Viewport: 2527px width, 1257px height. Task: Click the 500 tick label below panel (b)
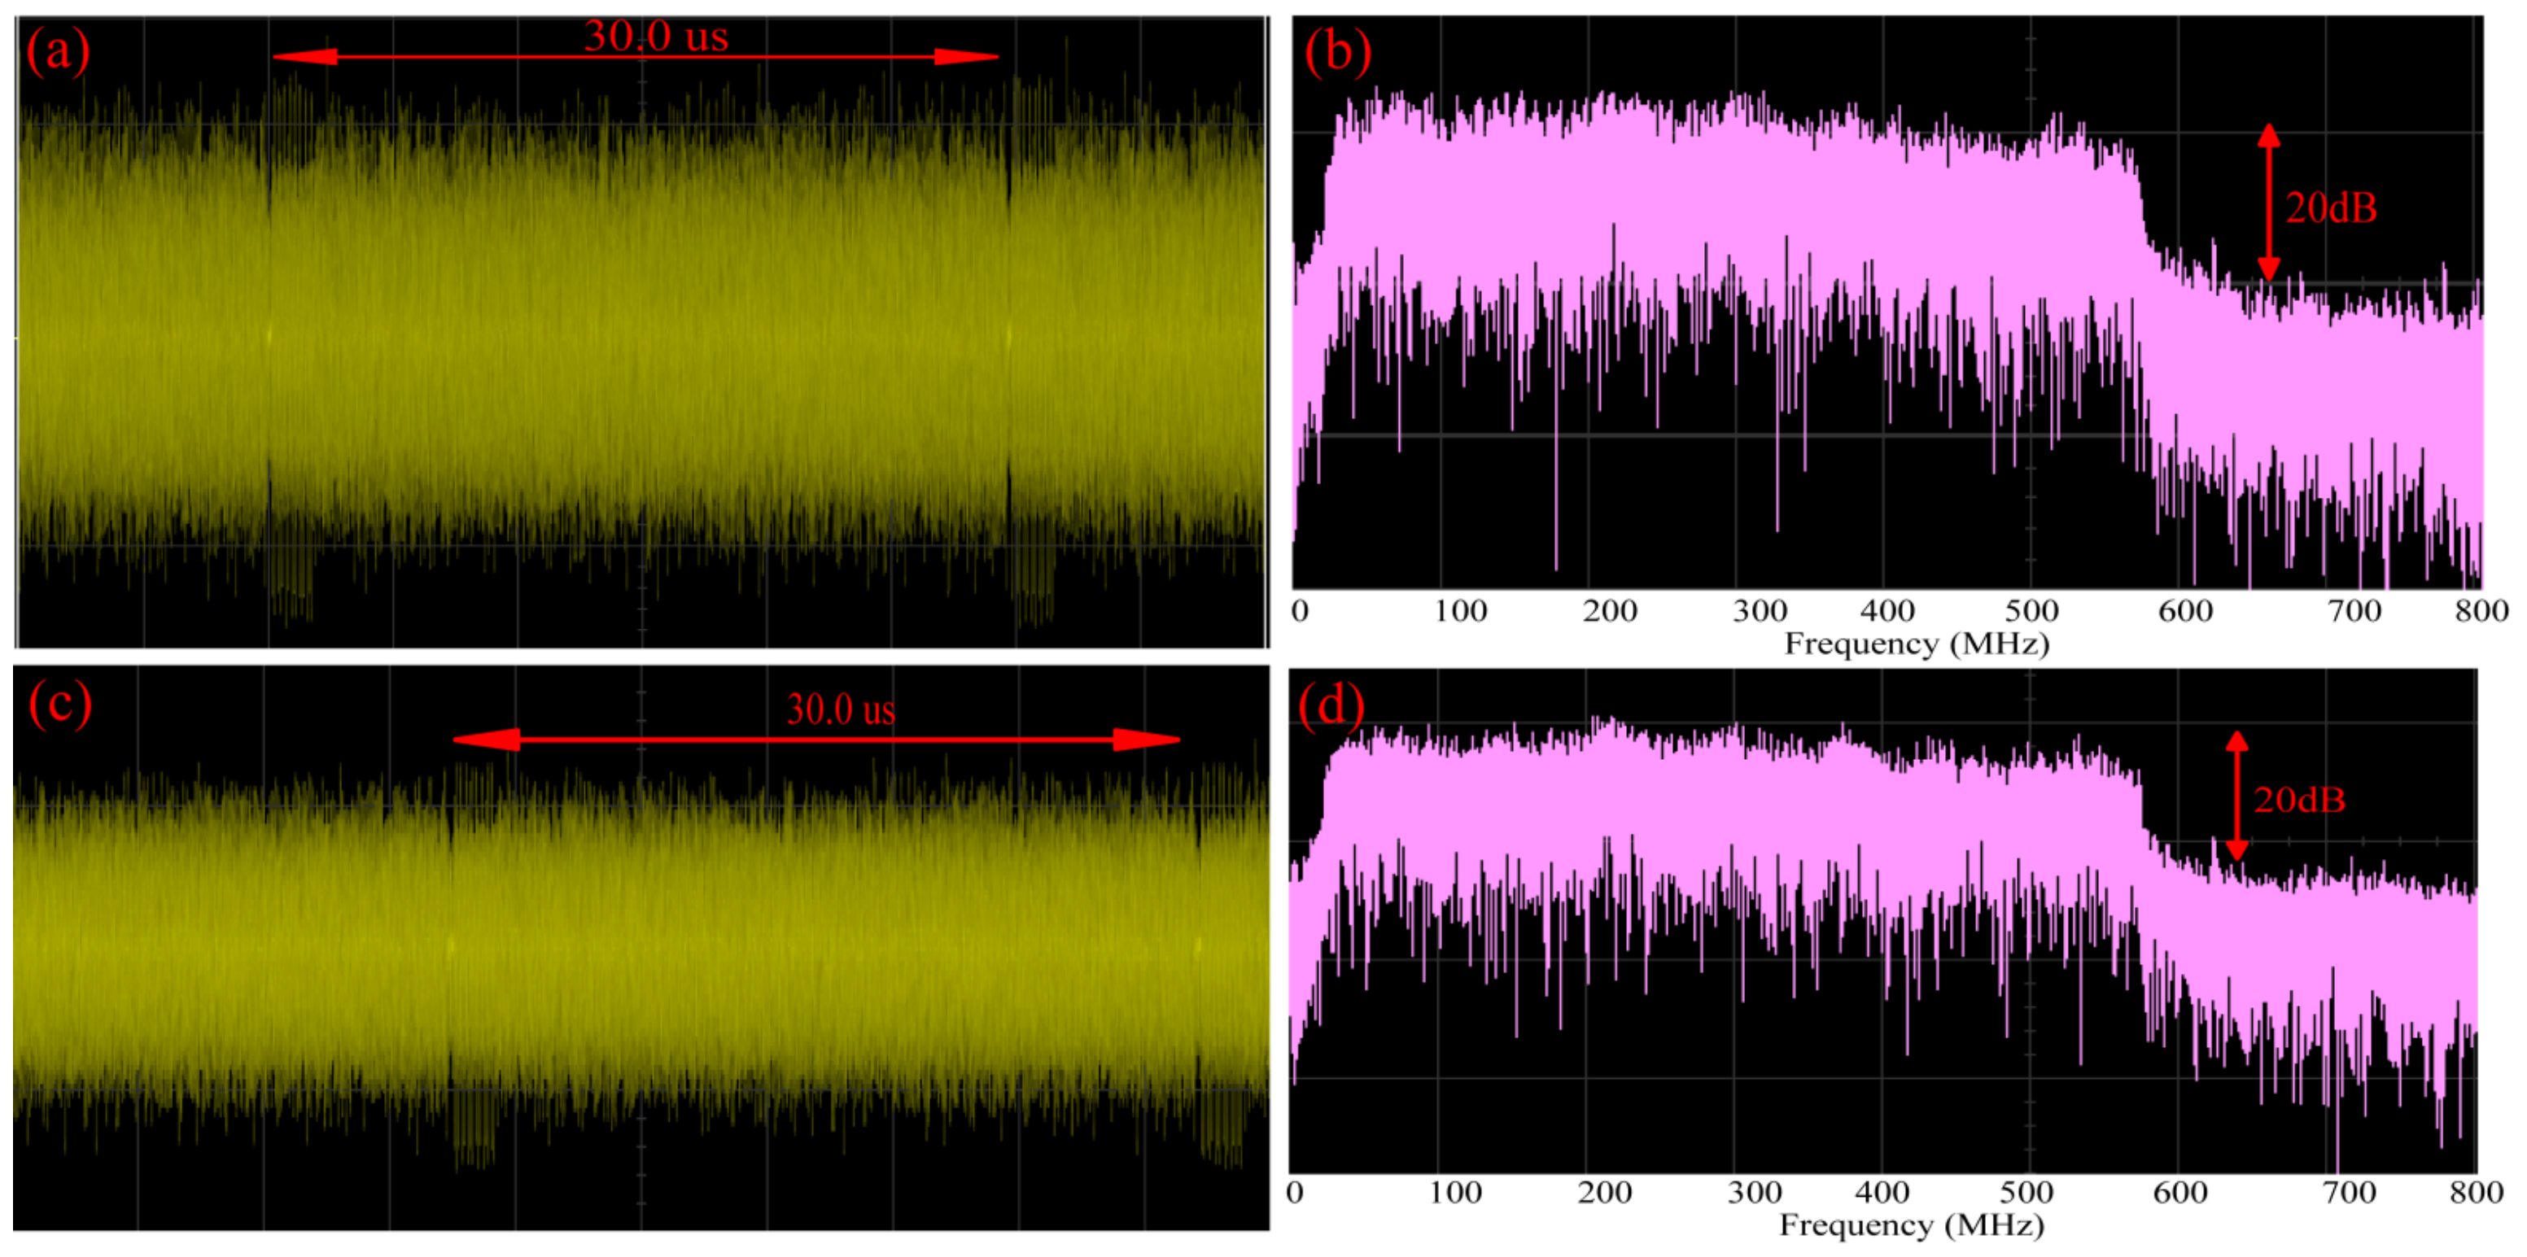point(2031,611)
